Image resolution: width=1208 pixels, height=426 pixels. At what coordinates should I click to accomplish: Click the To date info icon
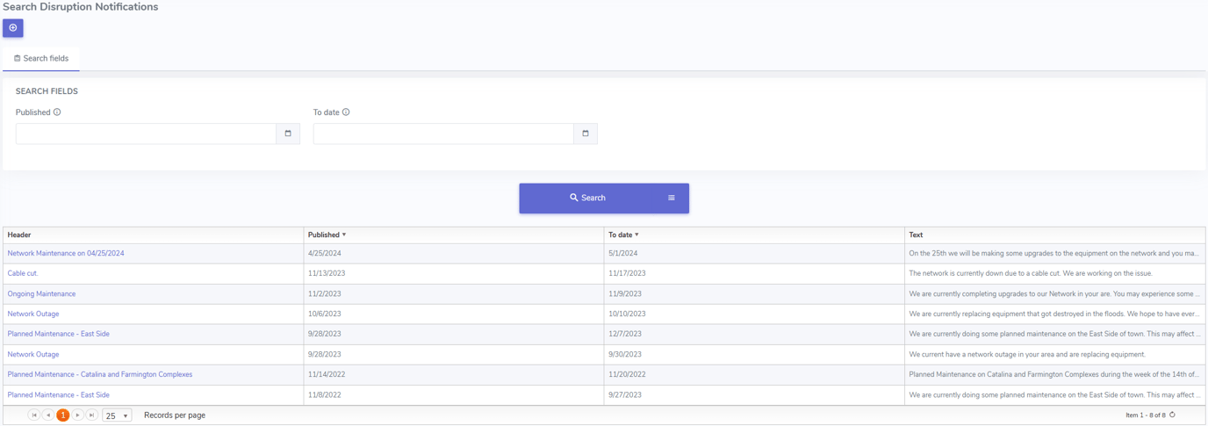click(x=346, y=112)
